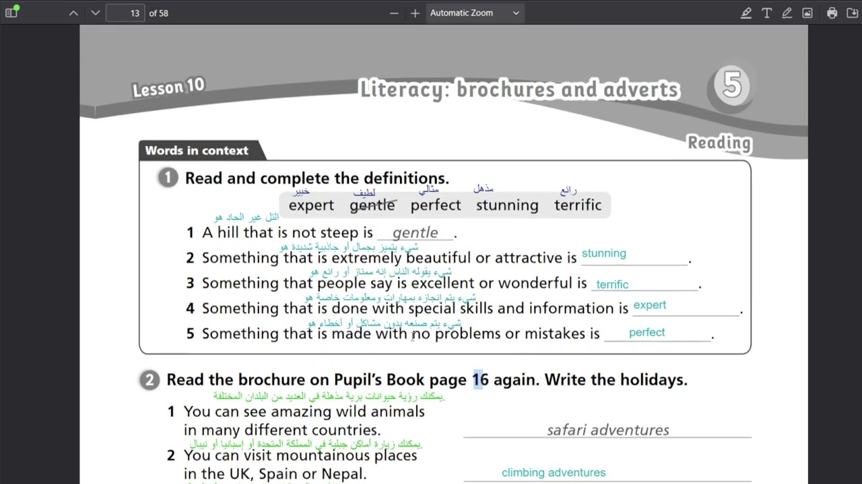Select the Text annotation tool
This screenshot has height=484, width=862.
766,13
